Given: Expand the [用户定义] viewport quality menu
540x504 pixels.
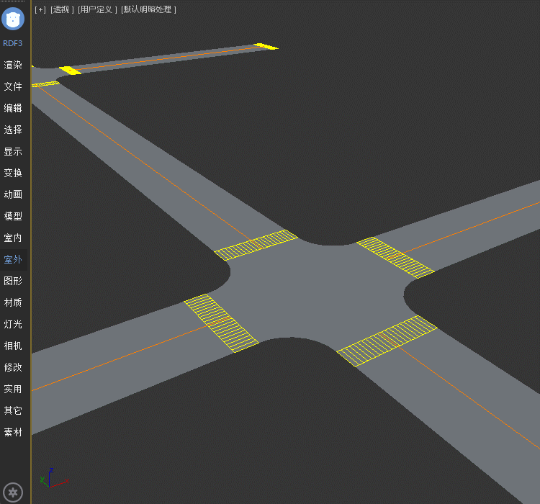Looking at the screenshot, I should click(97, 9).
